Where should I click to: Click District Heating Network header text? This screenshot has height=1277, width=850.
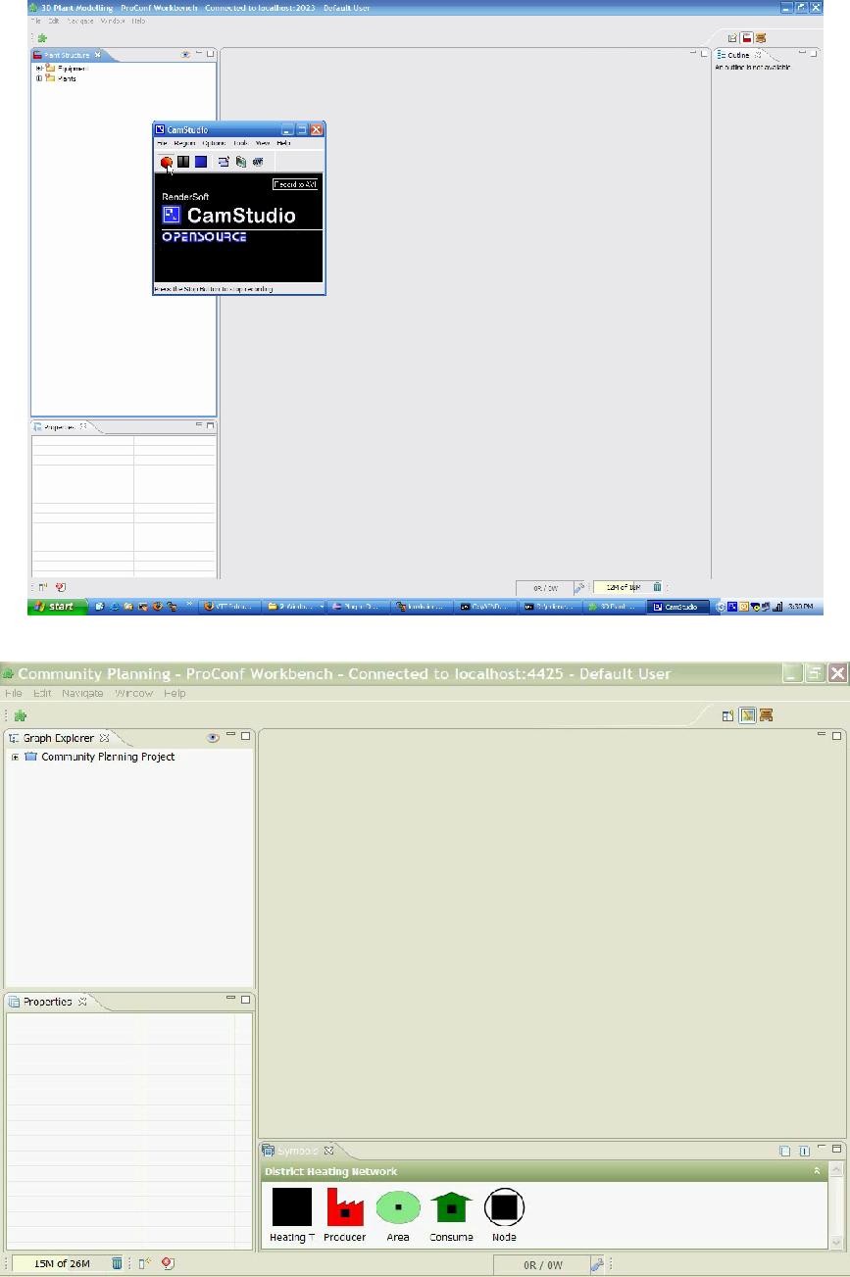tap(331, 1171)
